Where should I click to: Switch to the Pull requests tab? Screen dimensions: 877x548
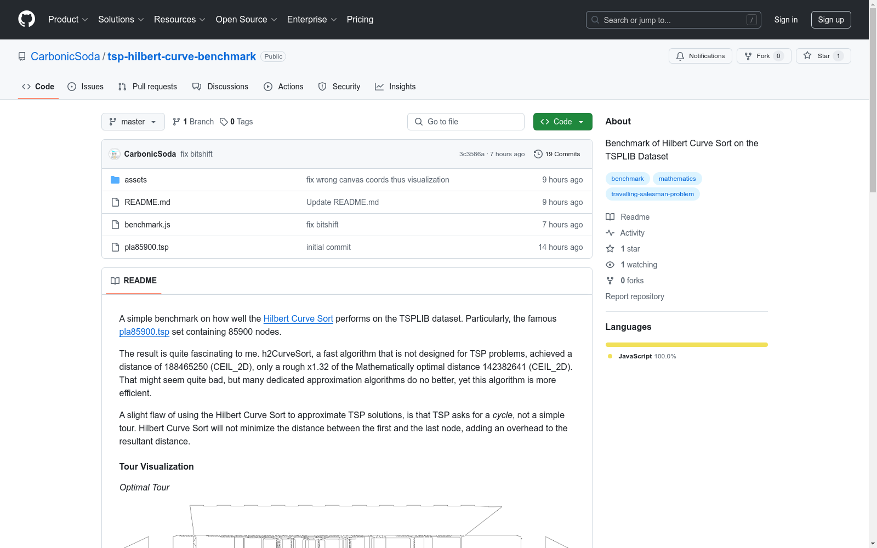(147, 87)
